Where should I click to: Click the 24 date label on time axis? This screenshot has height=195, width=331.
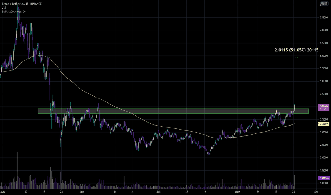click(x=61, y=192)
